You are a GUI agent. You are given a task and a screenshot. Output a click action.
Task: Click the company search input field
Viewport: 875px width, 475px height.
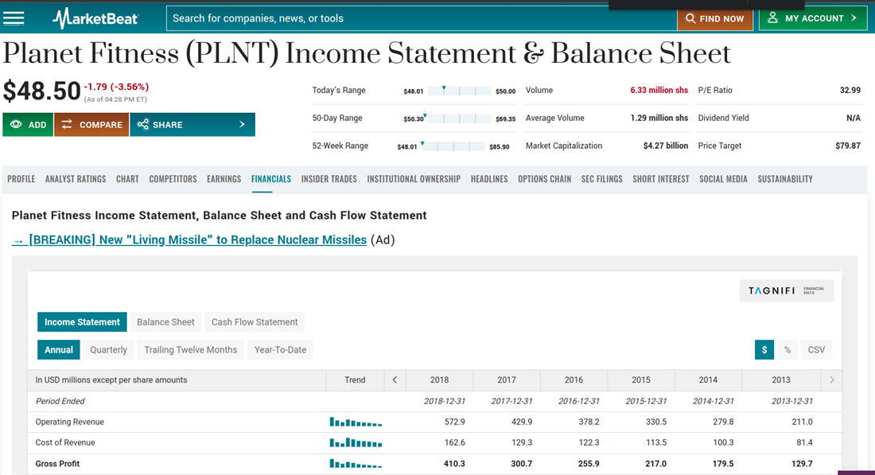[x=422, y=18]
